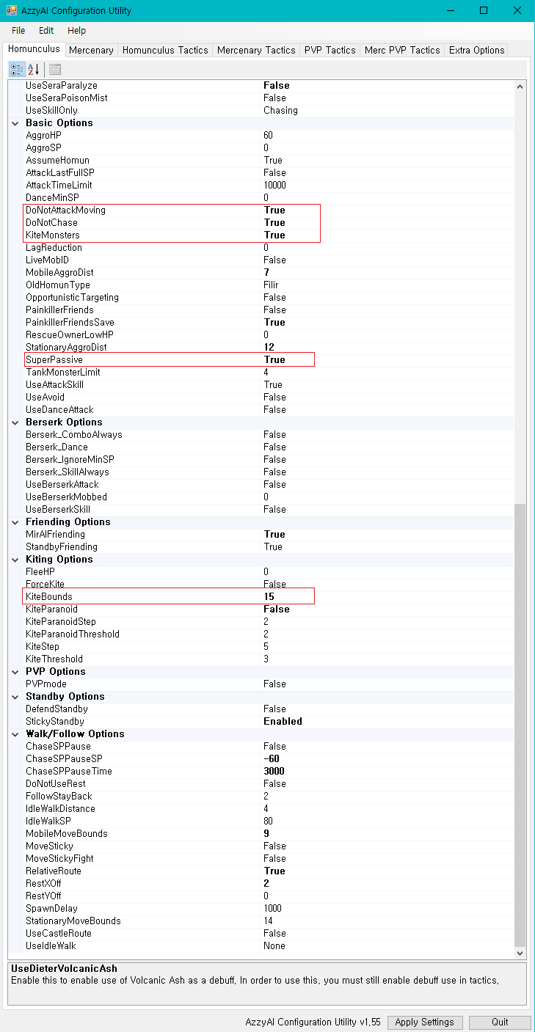Click the Apply Settings button

click(425, 1022)
